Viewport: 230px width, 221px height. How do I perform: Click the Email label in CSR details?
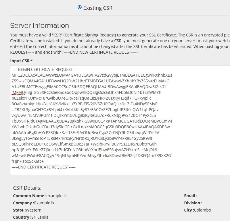191,196
